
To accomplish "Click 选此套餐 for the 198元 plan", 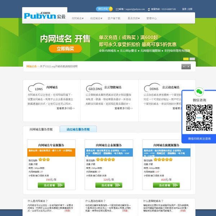I will 51,185.
